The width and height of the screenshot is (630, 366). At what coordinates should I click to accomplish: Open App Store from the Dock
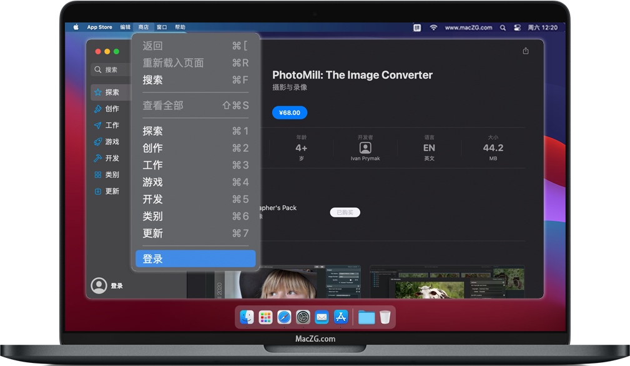[341, 317]
